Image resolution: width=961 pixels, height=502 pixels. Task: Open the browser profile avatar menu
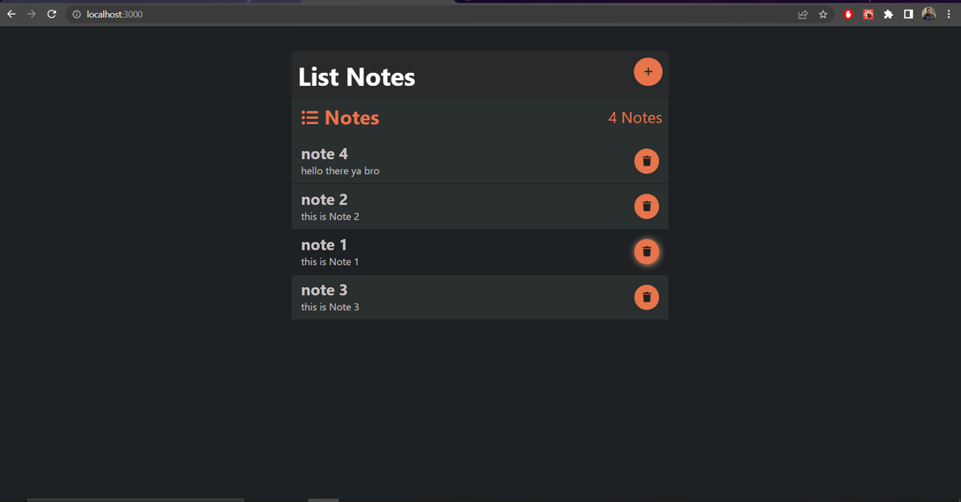[x=929, y=14]
